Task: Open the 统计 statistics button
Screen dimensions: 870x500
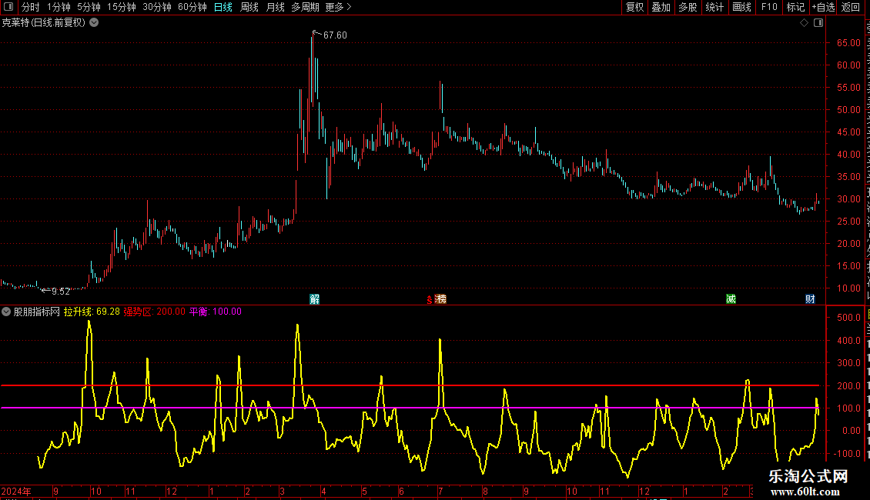Action: [714, 7]
